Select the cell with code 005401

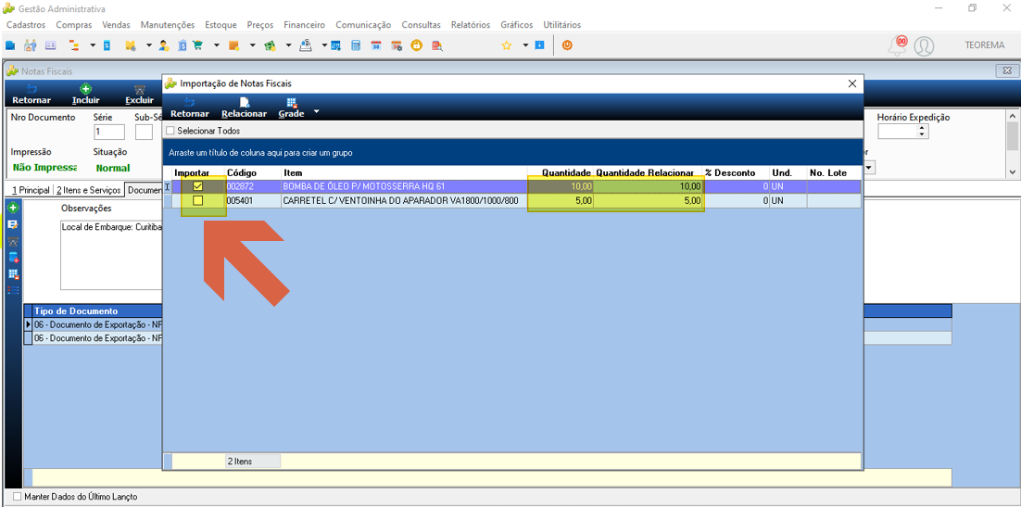click(253, 201)
